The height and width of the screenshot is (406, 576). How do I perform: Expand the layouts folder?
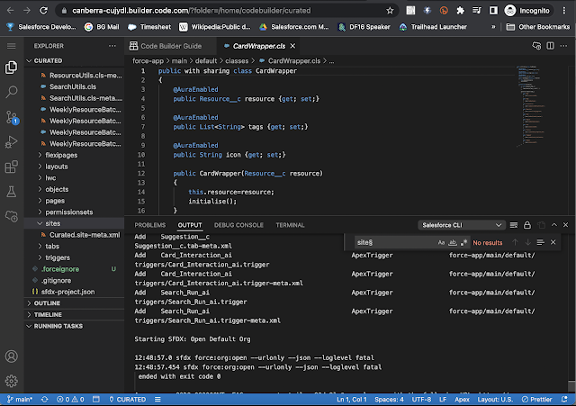tap(57, 167)
